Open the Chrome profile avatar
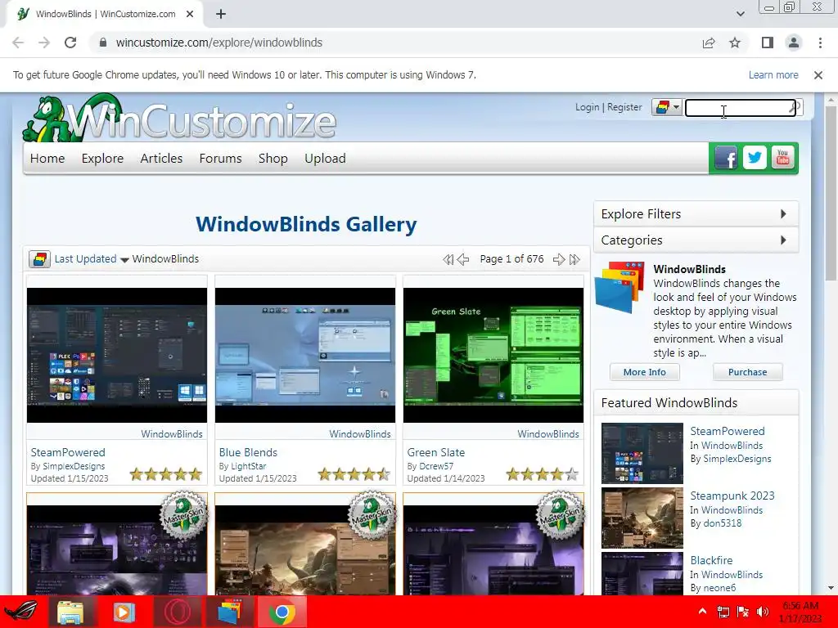This screenshot has height=628, width=838. tap(794, 43)
